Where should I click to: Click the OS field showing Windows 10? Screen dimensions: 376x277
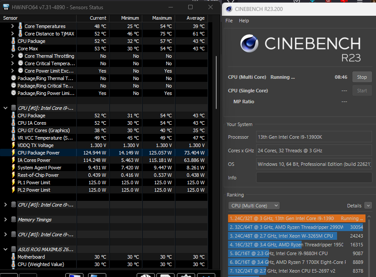point(314,164)
